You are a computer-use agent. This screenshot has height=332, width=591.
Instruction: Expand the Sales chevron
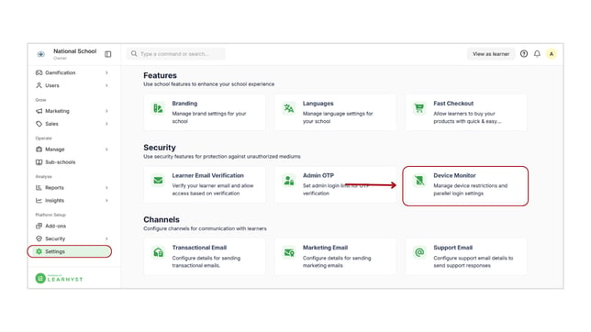click(x=106, y=124)
